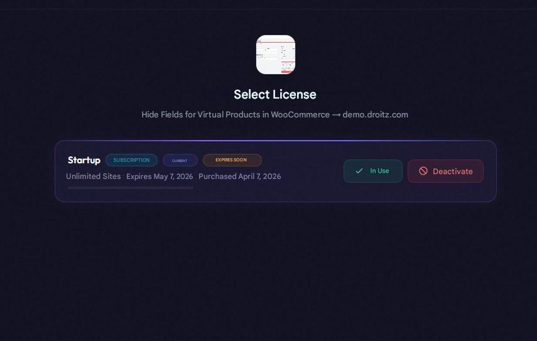
Task: Click the EXPIRES SOON badge
Action: click(x=232, y=160)
